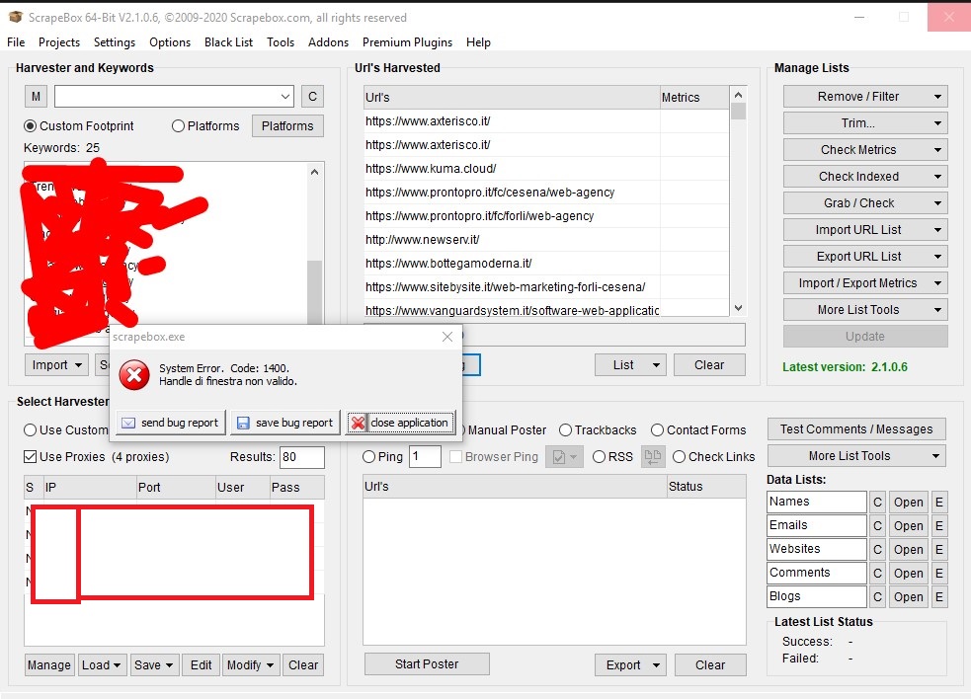This screenshot has height=699, width=971.
Task: Open the Settings menu
Action: [x=115, y=42]
